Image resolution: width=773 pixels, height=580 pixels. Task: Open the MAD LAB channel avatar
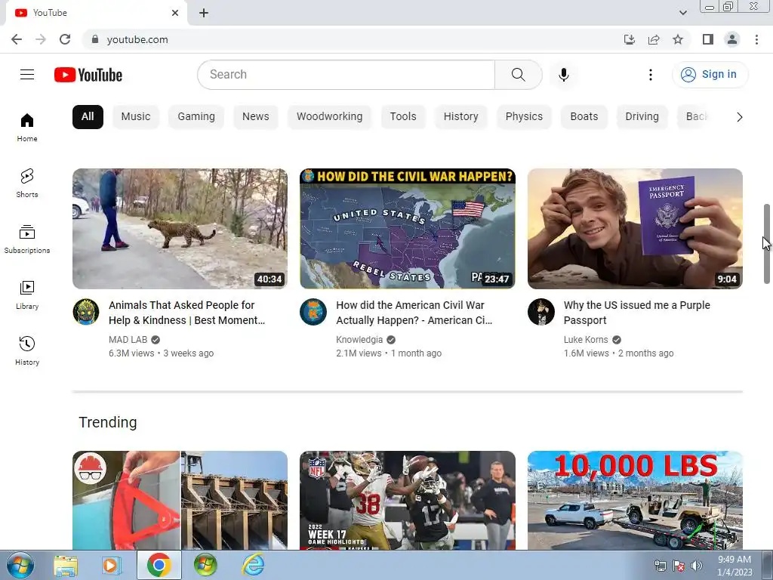(x=86, y=312)
